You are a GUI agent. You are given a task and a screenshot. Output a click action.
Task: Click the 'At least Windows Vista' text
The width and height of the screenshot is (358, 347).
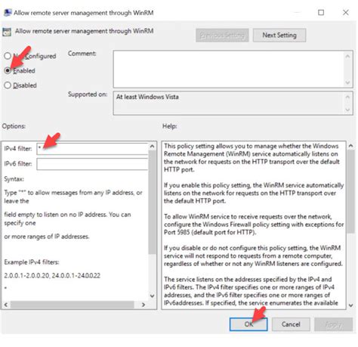pos(147,97)
